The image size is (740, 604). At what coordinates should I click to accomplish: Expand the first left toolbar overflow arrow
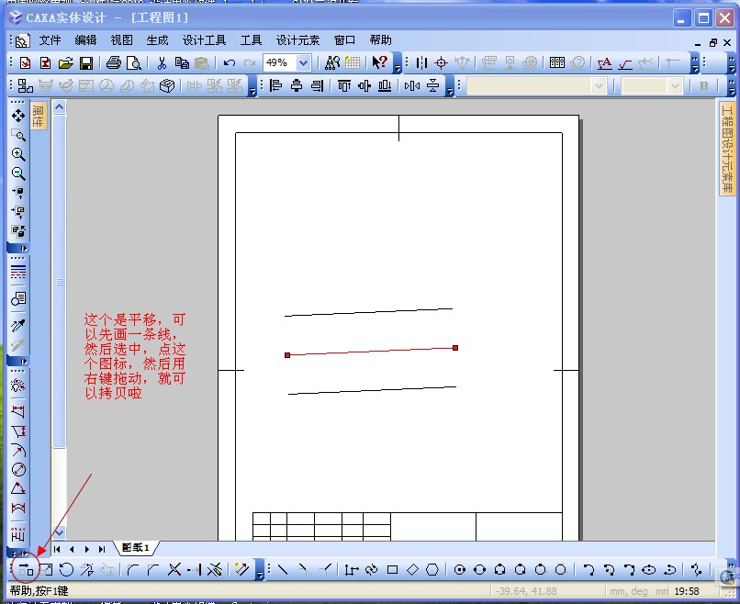tap(18, 248)
